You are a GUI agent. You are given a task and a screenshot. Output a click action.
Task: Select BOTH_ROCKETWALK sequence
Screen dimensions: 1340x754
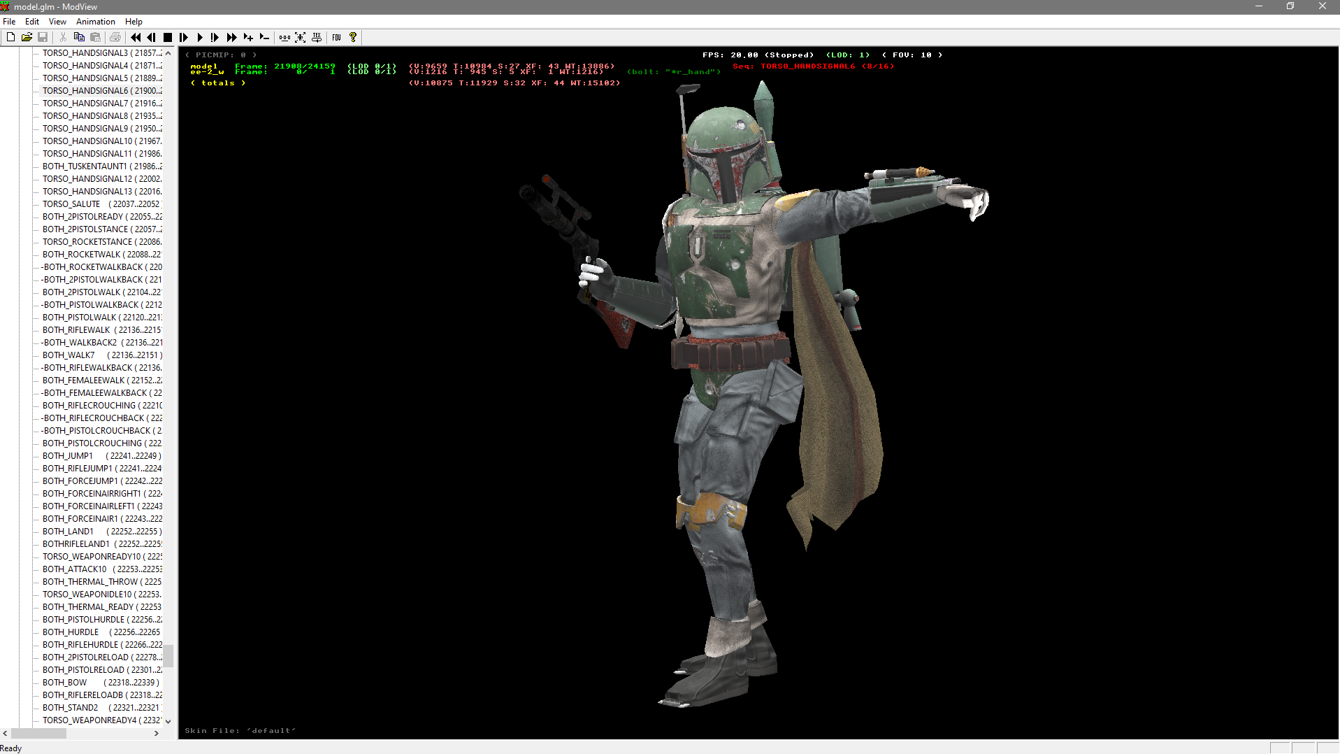[102, 255]
